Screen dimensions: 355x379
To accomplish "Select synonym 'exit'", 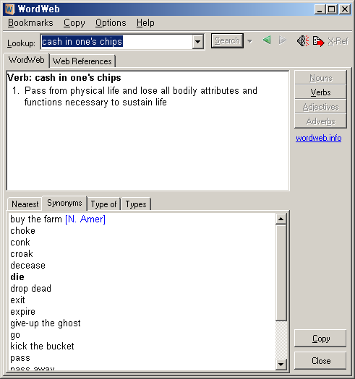I will (x=17, y=300).
